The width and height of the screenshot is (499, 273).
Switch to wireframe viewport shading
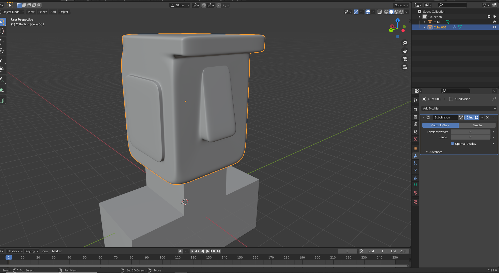(386, 12)
